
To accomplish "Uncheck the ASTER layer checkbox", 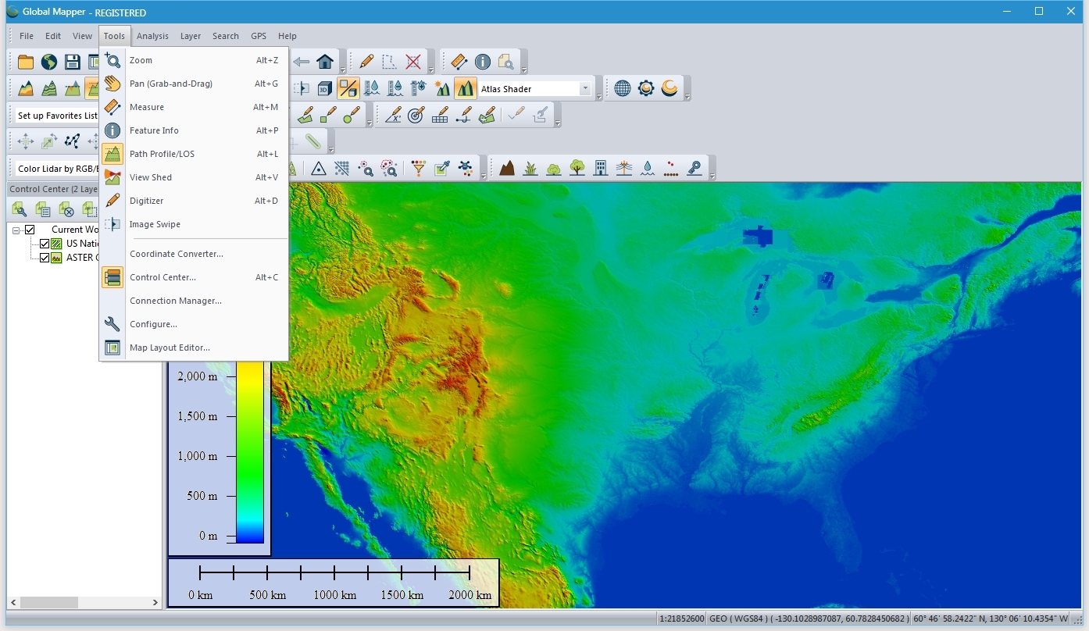I will click(45, 258).
